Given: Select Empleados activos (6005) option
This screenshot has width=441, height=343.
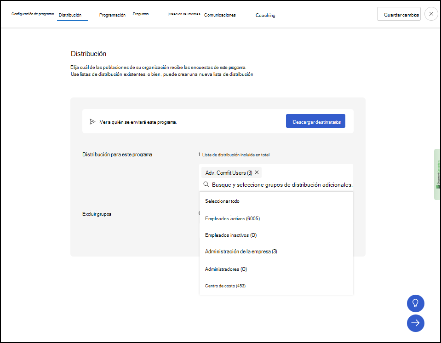Looking at the screenshot, I should [x=232, y=218].
